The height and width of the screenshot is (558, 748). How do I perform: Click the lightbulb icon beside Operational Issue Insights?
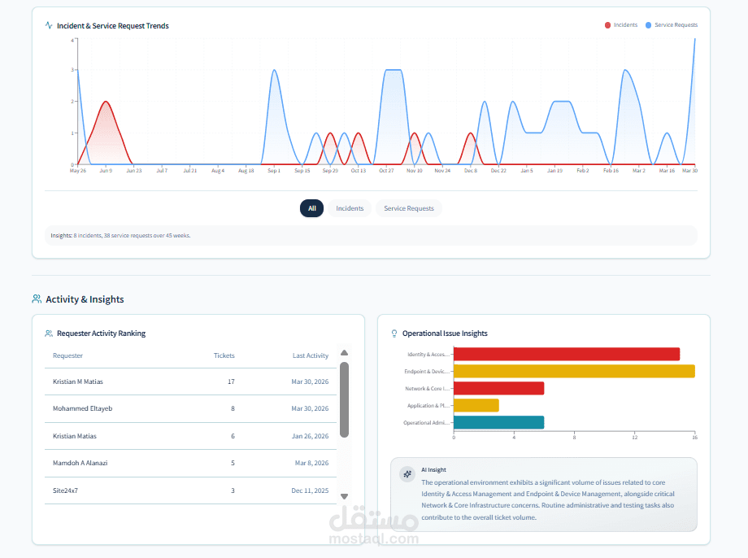coord(394,333)
